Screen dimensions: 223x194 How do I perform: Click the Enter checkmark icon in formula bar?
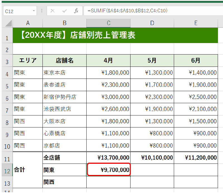coord(64,11)
